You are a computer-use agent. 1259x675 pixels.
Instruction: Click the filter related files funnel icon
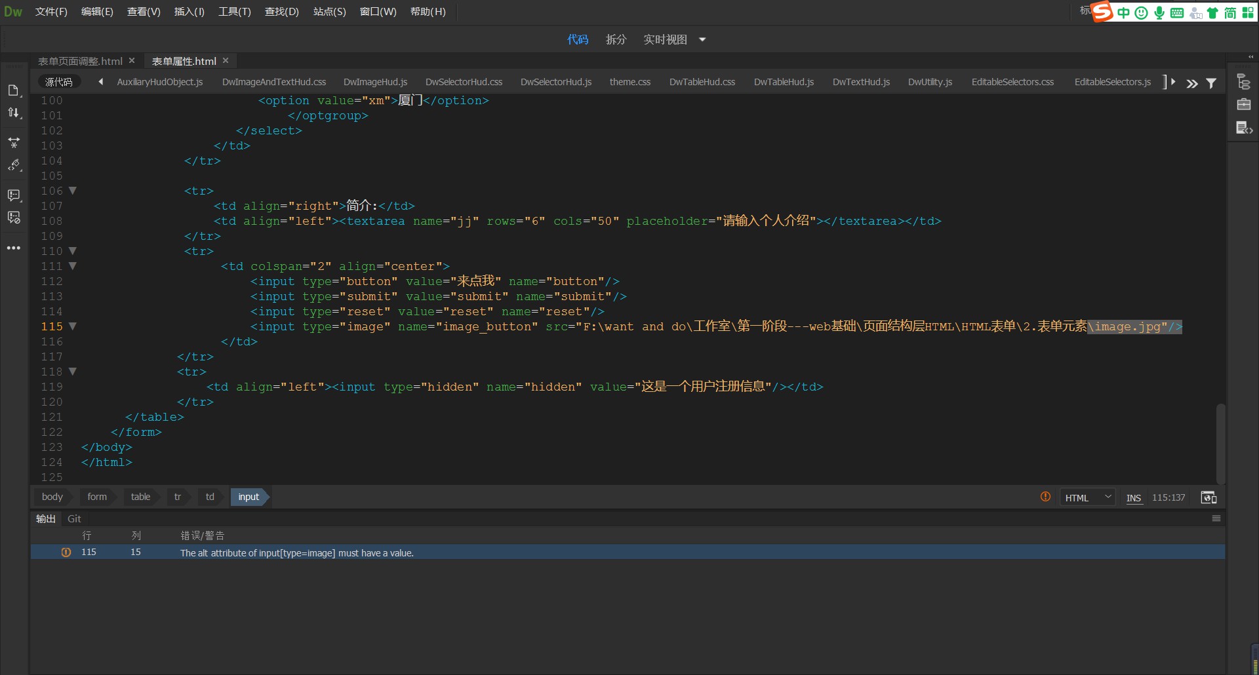click(1211, 83)
